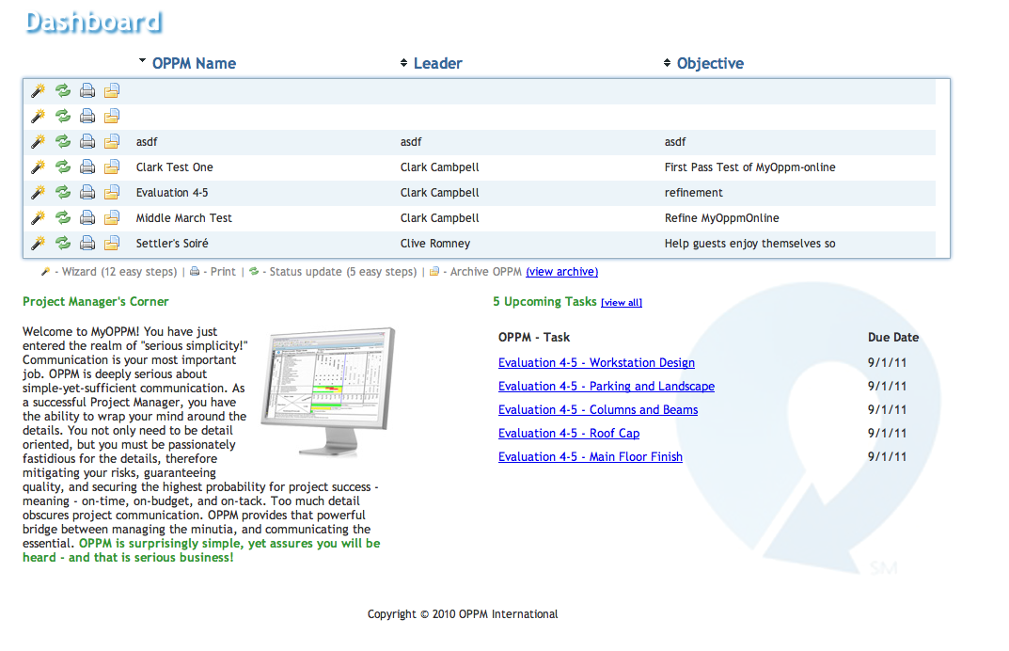Click the 'OPPM - Task' column header
This screenshot has height=651, width=1009.
pos(534,338)
